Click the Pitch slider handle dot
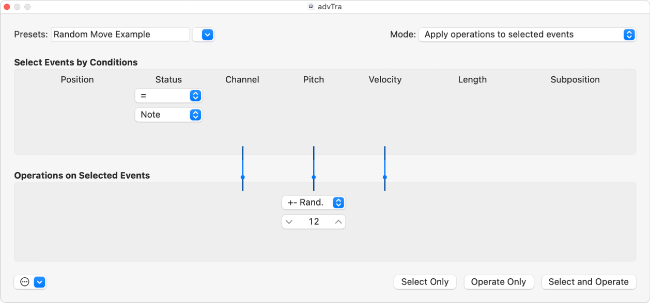The image size is (650, 303). 313,177
